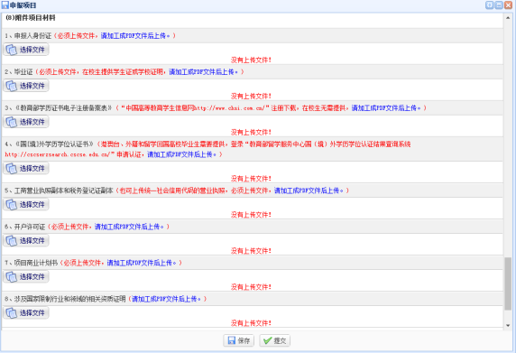Click the 7、项目商业计划书 label

[x=32, y=263]
